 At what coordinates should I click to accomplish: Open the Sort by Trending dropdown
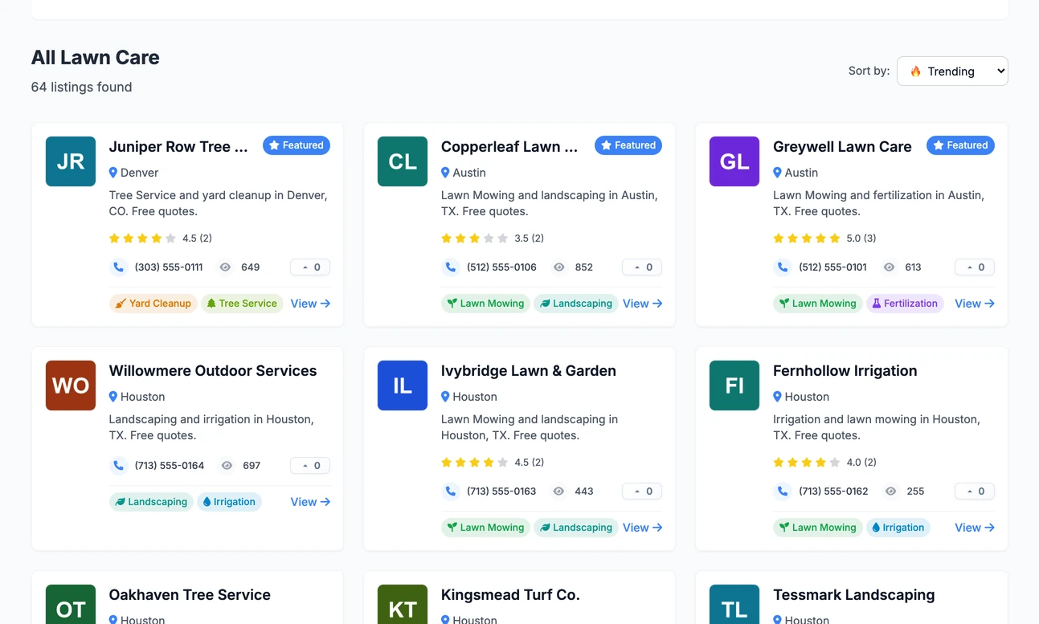point(952,71)
